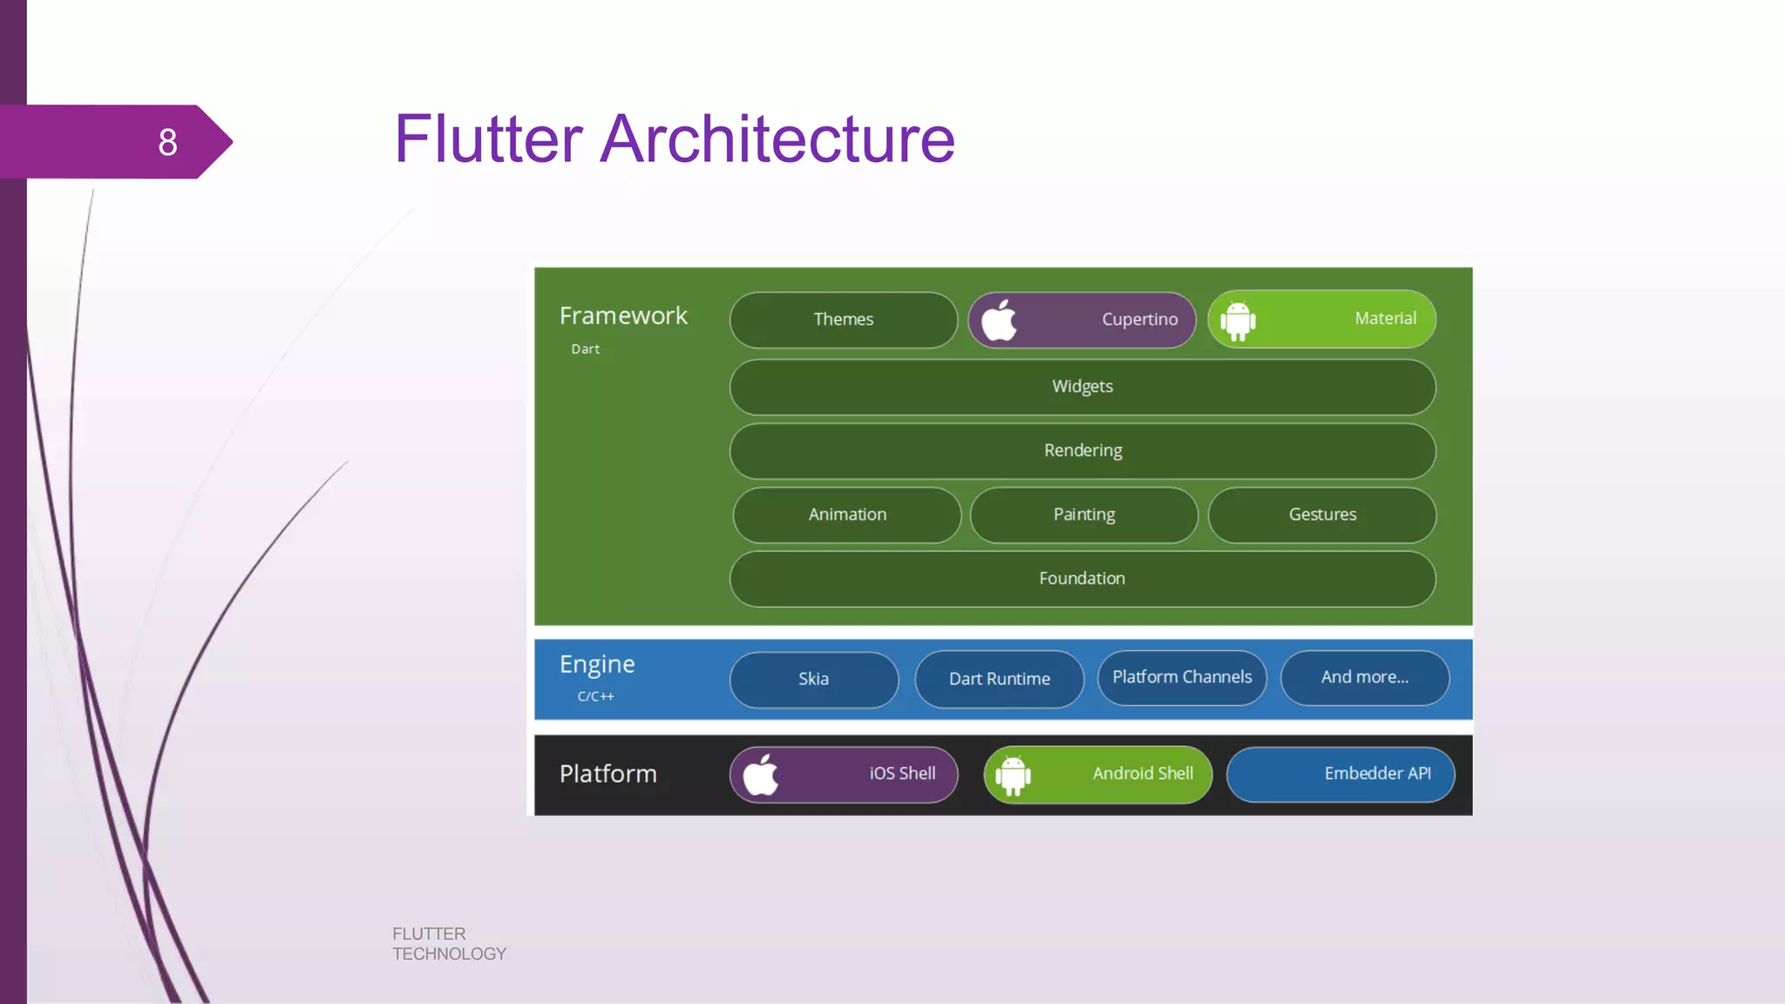This screenshot has width=1785, height=1004.
Task: Click the Embedder API block
Action: point(1340,774)
